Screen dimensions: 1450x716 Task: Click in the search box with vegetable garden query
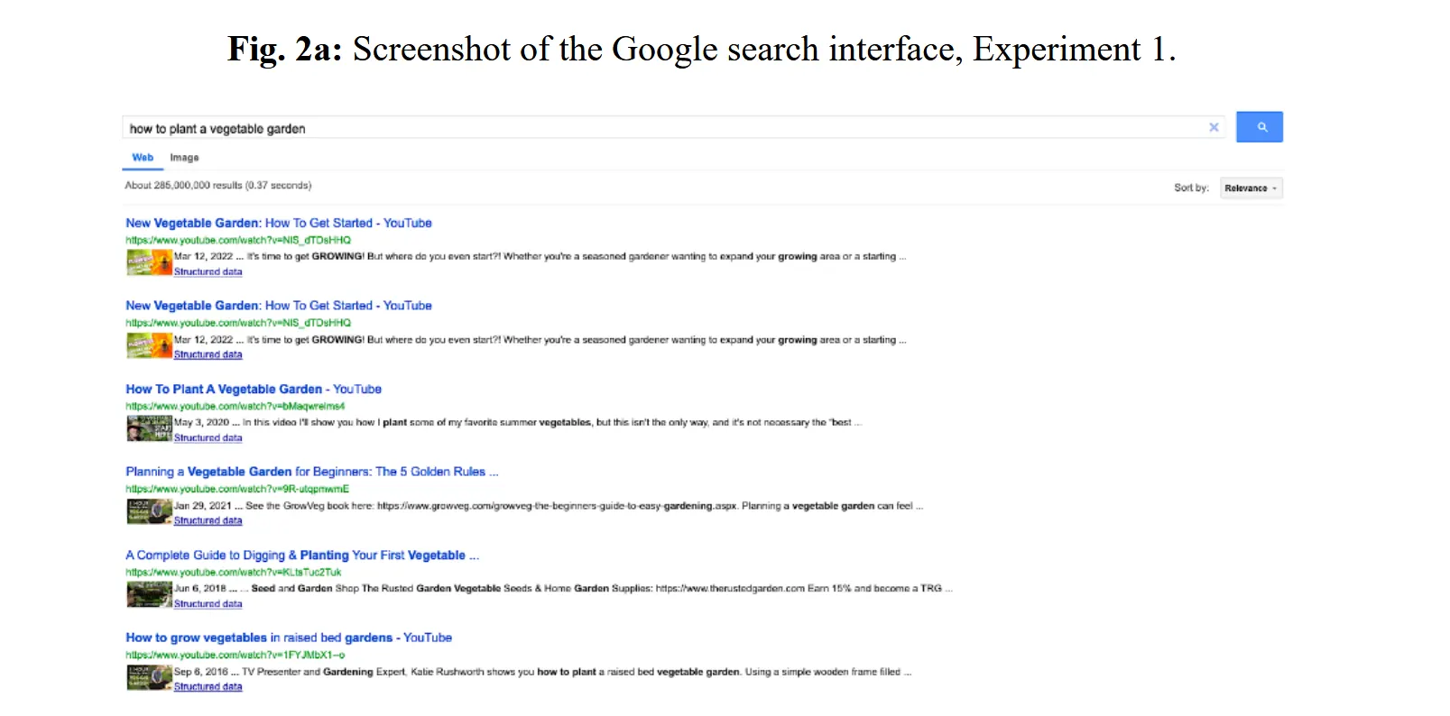point(632,128)
